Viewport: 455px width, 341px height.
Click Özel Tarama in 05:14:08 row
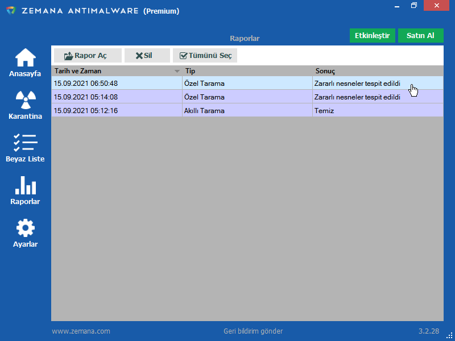point(247,97)
